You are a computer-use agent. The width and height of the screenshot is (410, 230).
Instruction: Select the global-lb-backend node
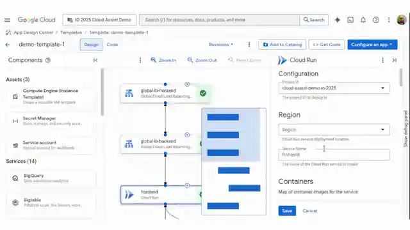point(161,144)
